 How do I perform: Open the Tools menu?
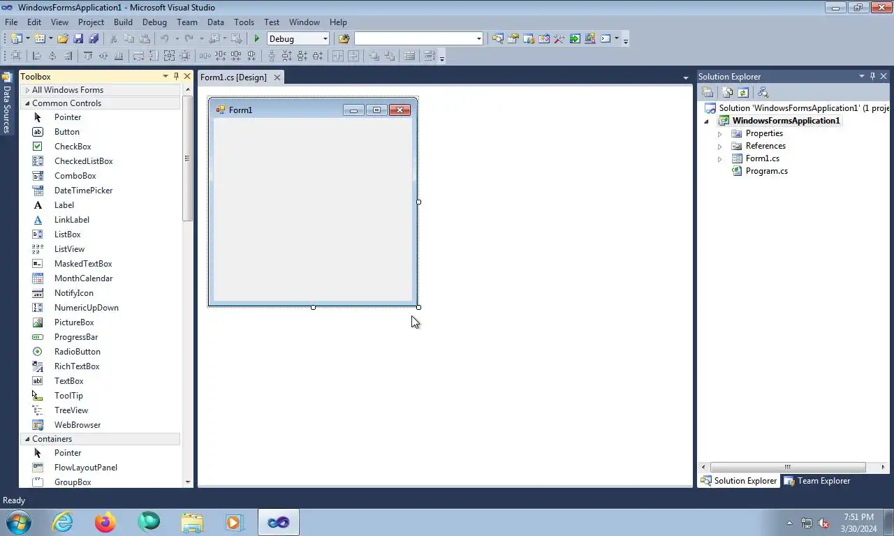click(244, 22)
